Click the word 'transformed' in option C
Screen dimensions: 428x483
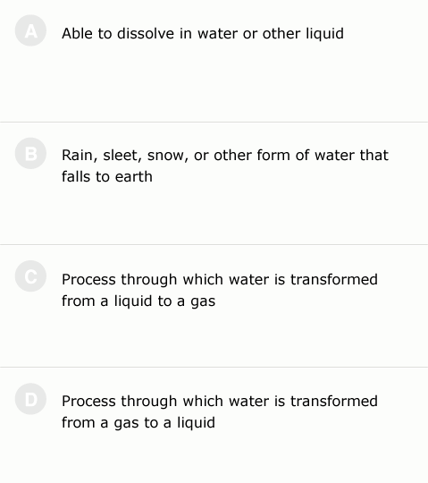(x=334, y=279)
